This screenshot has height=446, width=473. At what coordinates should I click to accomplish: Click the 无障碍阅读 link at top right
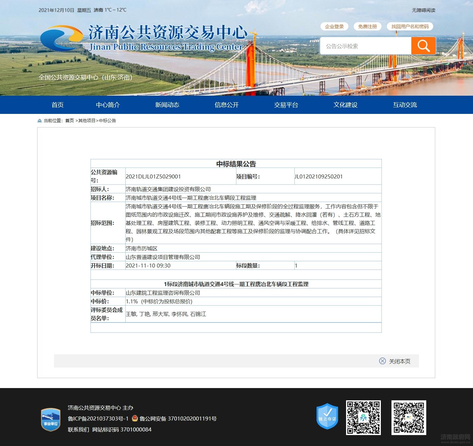(423, 10)
